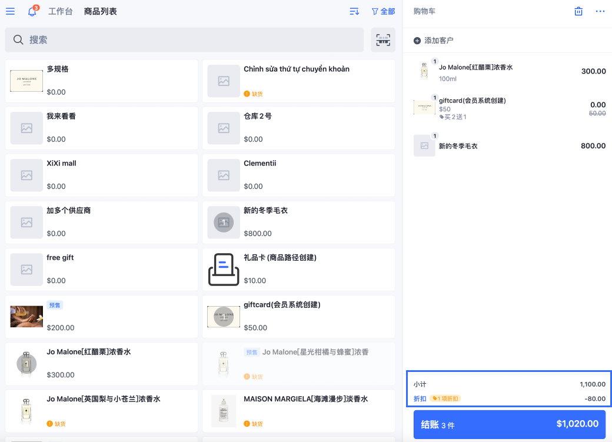Click the sort order icon
The height and width of the screenshot is (442, 612).
click(x=354, y=11)
